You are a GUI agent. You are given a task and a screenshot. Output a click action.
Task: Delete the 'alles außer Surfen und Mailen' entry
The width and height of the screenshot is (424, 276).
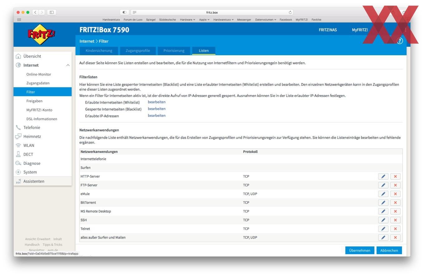pyautogui.click(x=395, y=238)
